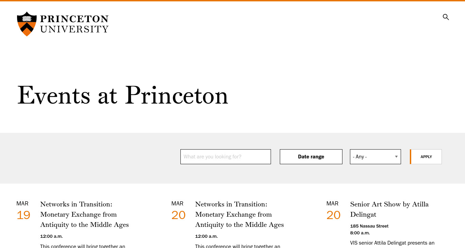Image resolution: width=465 pixels, height=248 pixels.
Task: Click the 12:00 a.m. time under the Mar 19 event
Action: click(x=51, y=236)
